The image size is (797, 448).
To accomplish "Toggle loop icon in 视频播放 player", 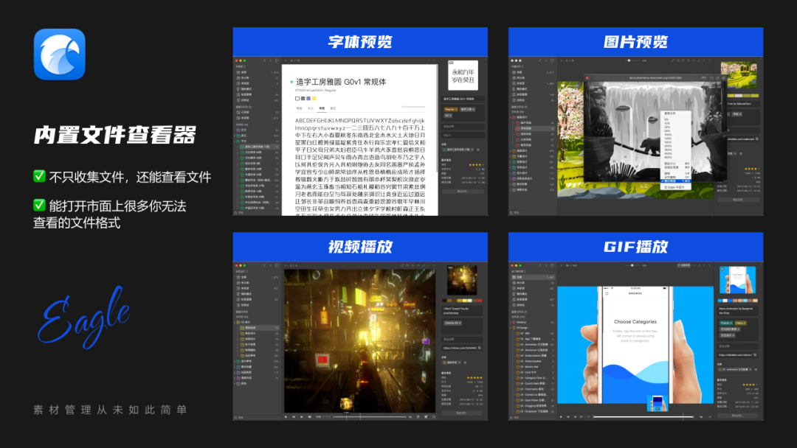I will (x=418, y=416).
